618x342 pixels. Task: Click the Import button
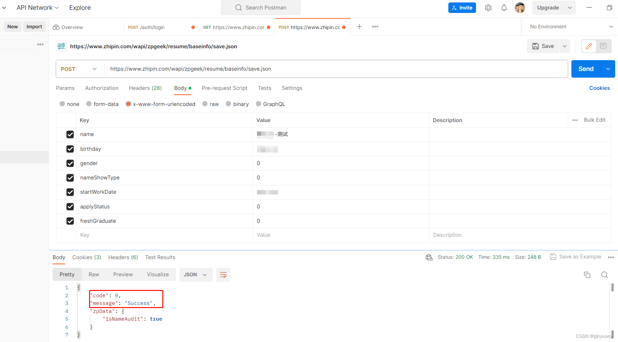[x=34, y=27]
